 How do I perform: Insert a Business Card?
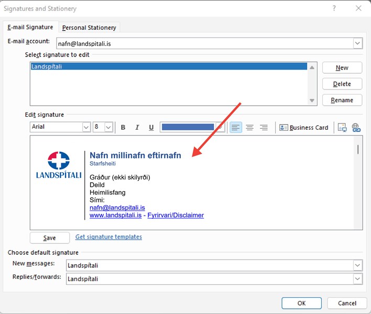pyautogui.click(x=304, y=127)
